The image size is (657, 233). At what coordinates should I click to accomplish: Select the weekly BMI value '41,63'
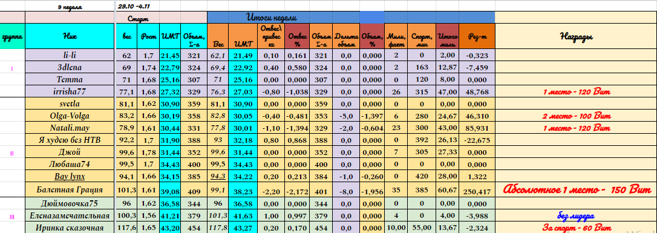[243, 216]
